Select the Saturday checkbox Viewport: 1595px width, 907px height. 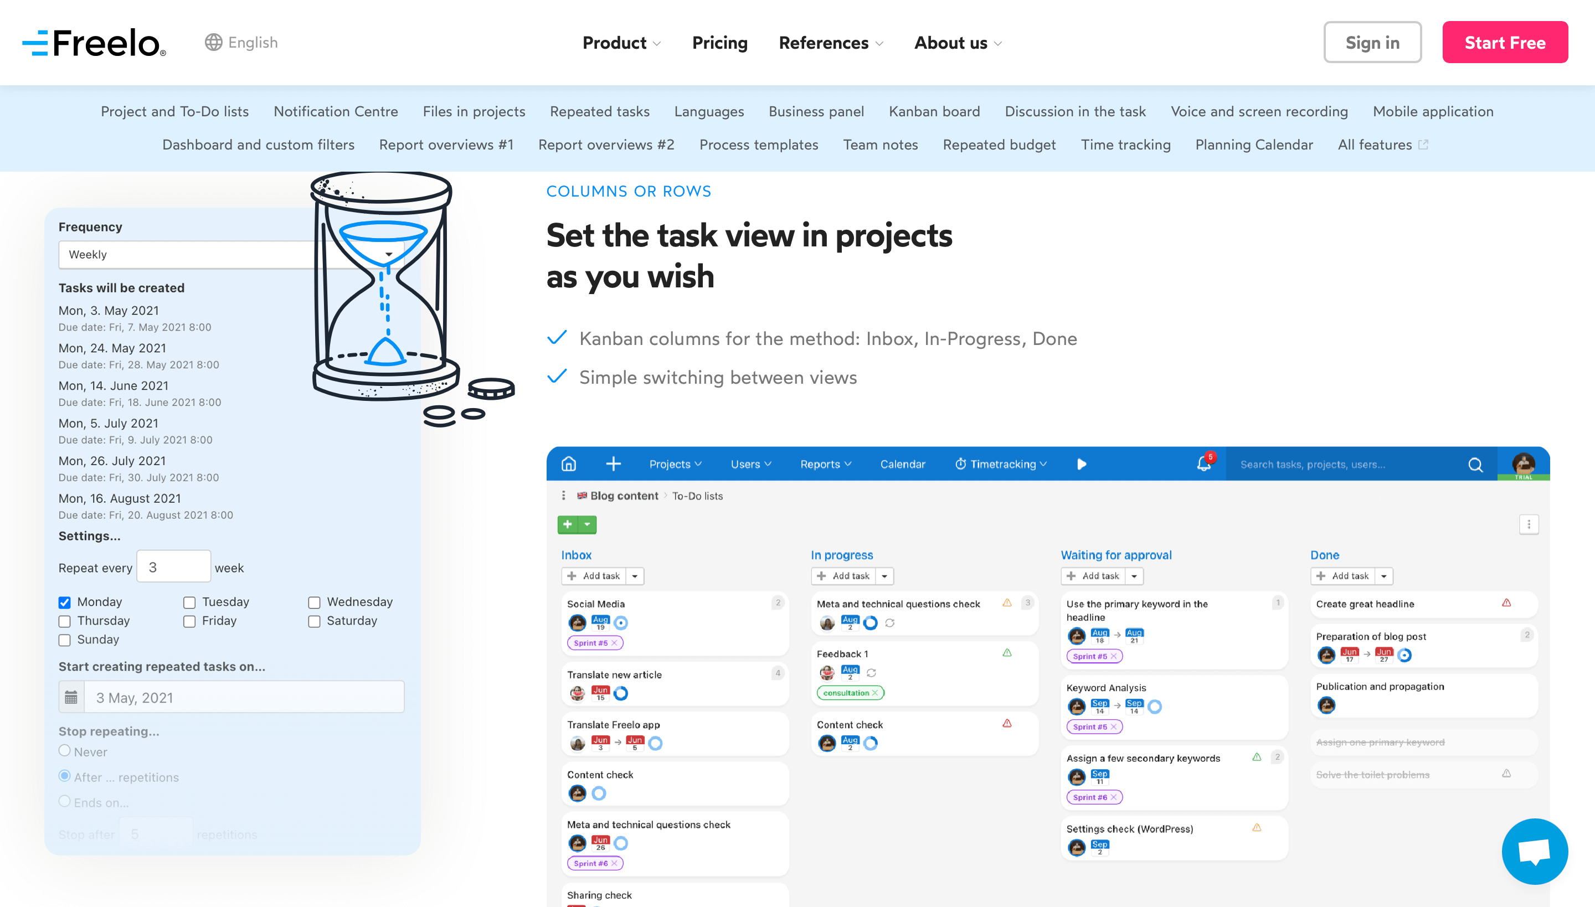pyautogui.click(x=314, y=621)
